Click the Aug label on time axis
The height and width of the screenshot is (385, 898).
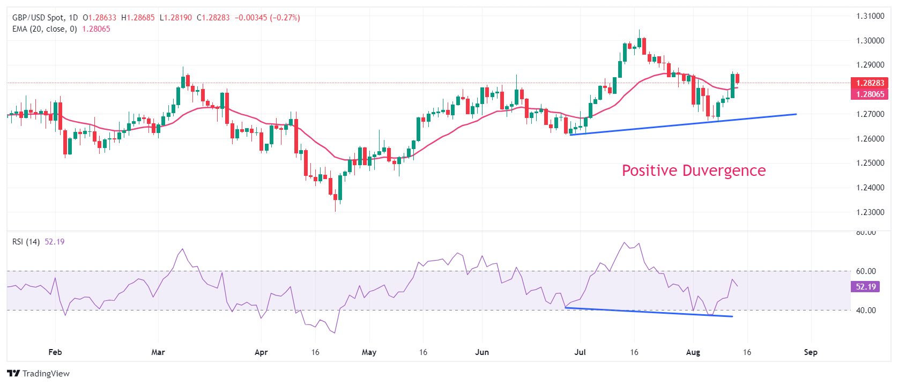693,352
